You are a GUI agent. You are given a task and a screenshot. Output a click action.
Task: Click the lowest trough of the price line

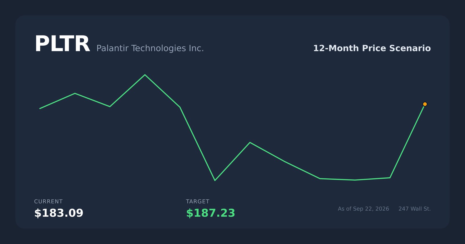click(215, 180)
